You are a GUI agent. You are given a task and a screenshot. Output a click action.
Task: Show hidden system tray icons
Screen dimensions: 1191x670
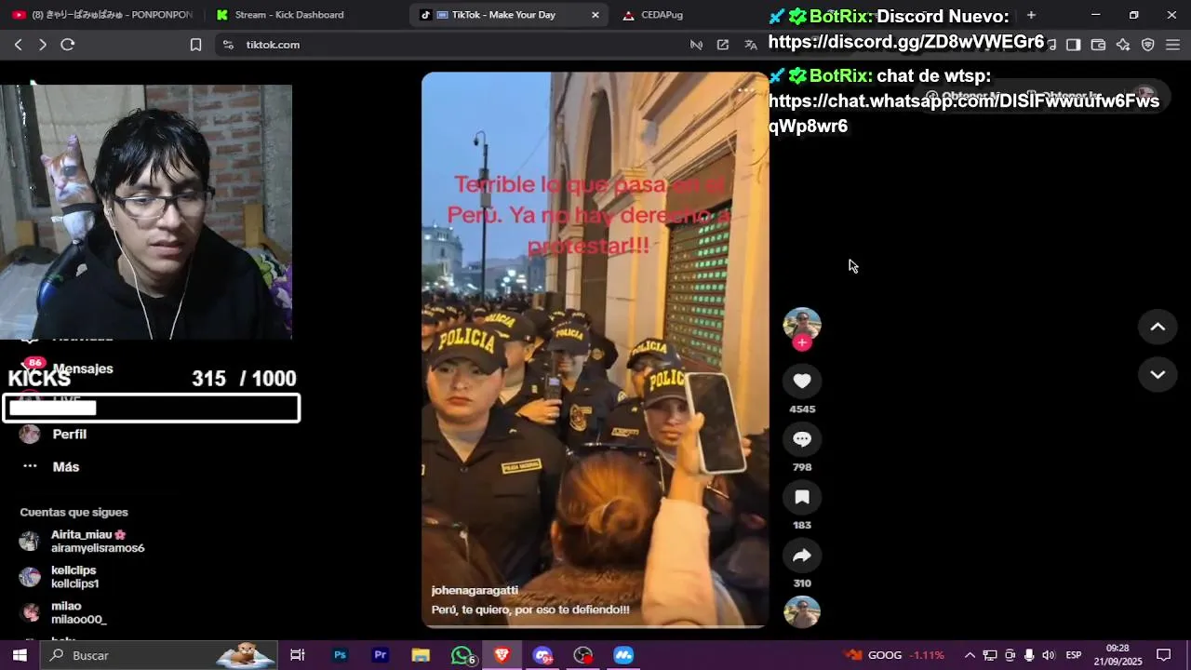click(x=970, y=655)
